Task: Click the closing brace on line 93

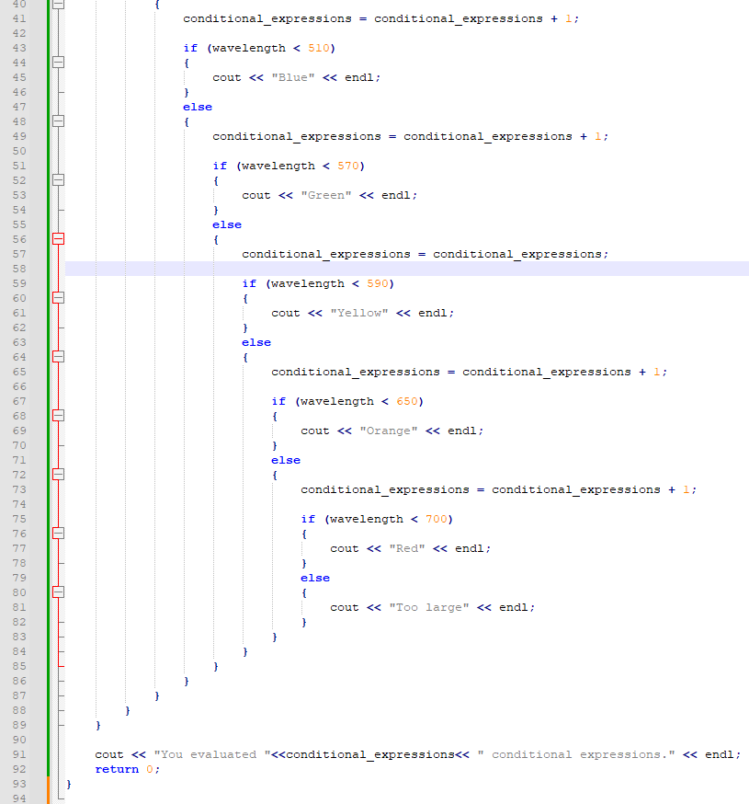Action: click(69, 784)
